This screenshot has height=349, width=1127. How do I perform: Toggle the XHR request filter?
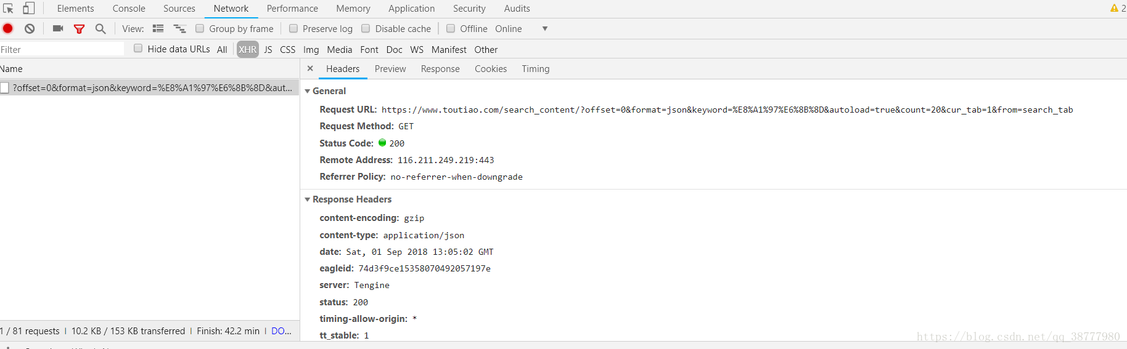(248, 50)
